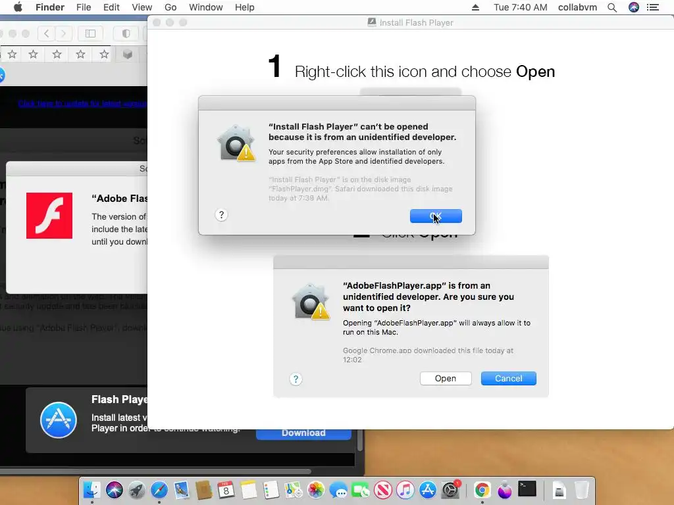Click the Safari page horizontal scrollbar
The width and height of the screenshot is (674, 505).
pyautogui.click(x=155, y=471)
